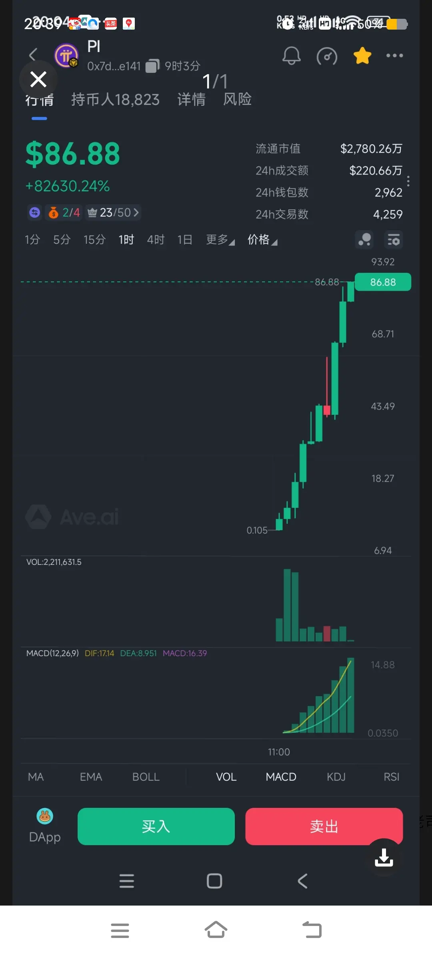
Task: Open the 持币人18,823 holders tab
Action: (115, 99)
